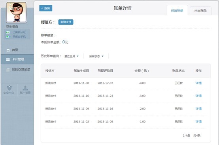The height and width of the screenshot is (145, 219).
Task: Select 卡片管理 in sidebar
Action: [x=17, y=59]
